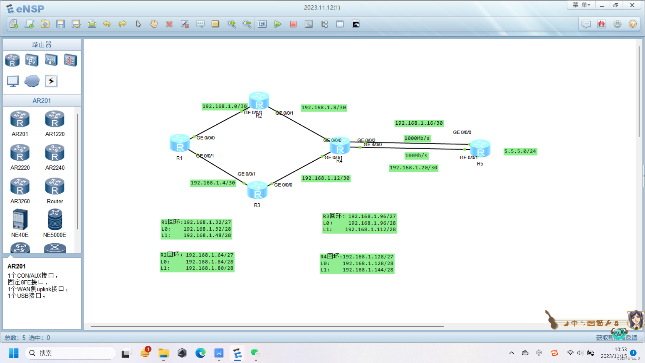Click the New Topology toolbar icon
Screen dimensions: 645x363
[x=14, y=24]
